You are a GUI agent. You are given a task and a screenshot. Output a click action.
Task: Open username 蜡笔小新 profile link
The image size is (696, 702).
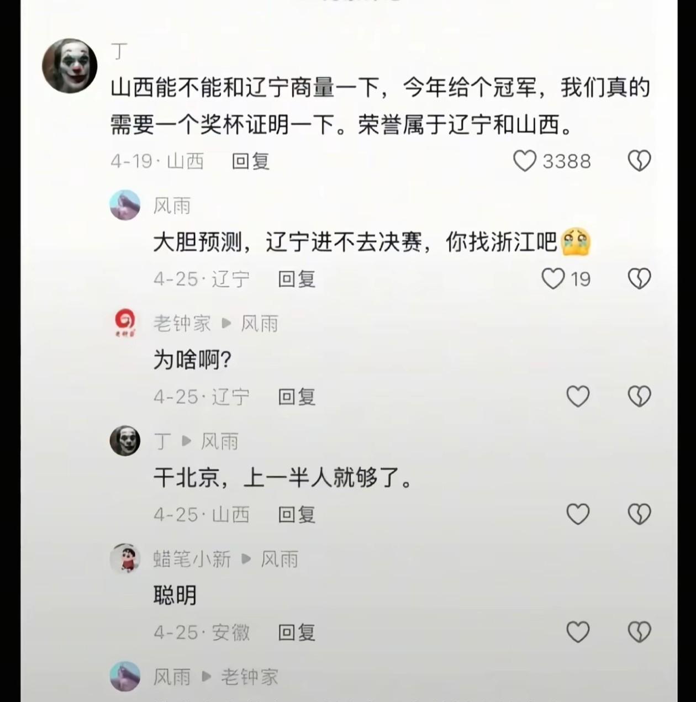coord(192,559)
